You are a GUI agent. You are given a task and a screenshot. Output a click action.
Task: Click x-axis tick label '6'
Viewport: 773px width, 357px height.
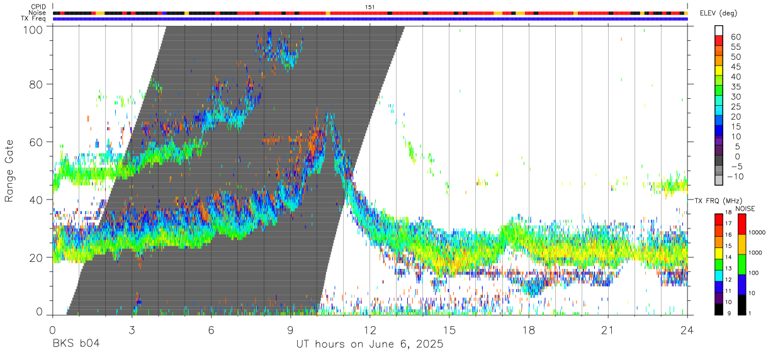coord(211,329)
